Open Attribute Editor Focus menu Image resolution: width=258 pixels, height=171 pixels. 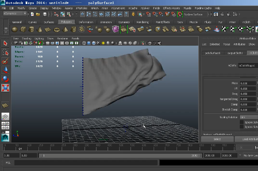227,44
